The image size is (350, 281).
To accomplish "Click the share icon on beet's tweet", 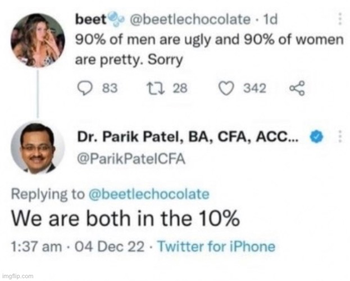I will click(x=297, y=88).
